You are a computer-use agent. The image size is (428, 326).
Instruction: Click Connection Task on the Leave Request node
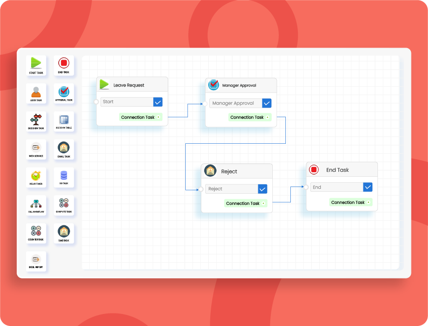coord(140,117)
